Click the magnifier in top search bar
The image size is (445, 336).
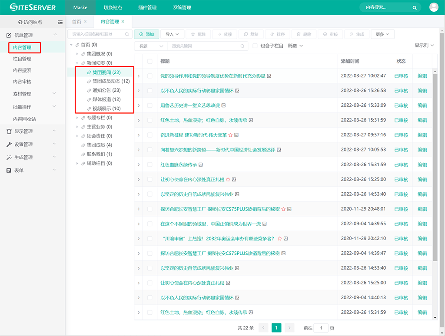pos(415,7)
